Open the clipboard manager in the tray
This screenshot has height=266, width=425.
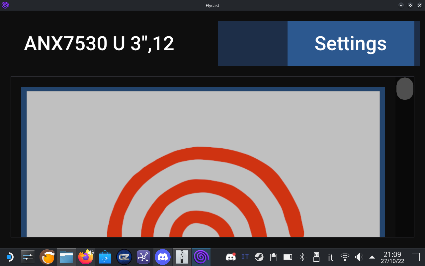point(273,257)
